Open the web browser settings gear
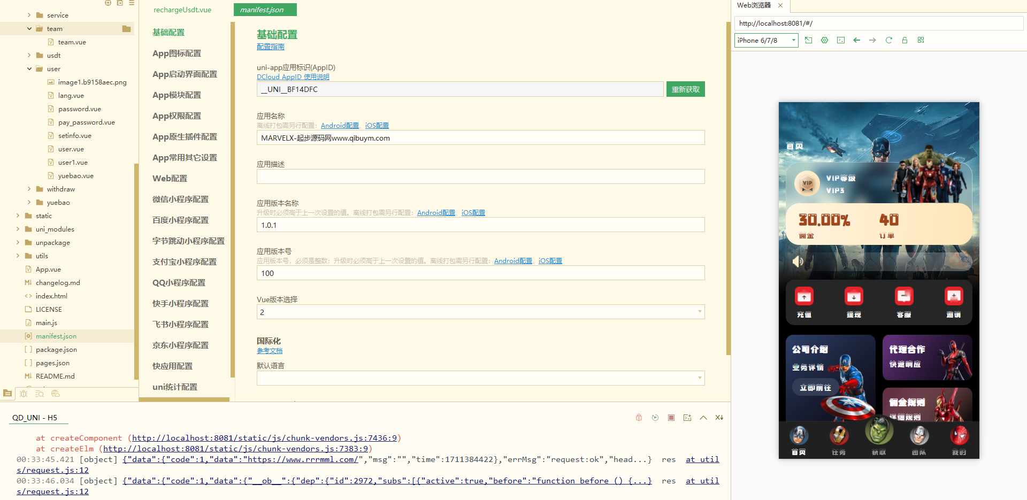The width and height of the screenshot is (1027, 500). click(824, 40)
